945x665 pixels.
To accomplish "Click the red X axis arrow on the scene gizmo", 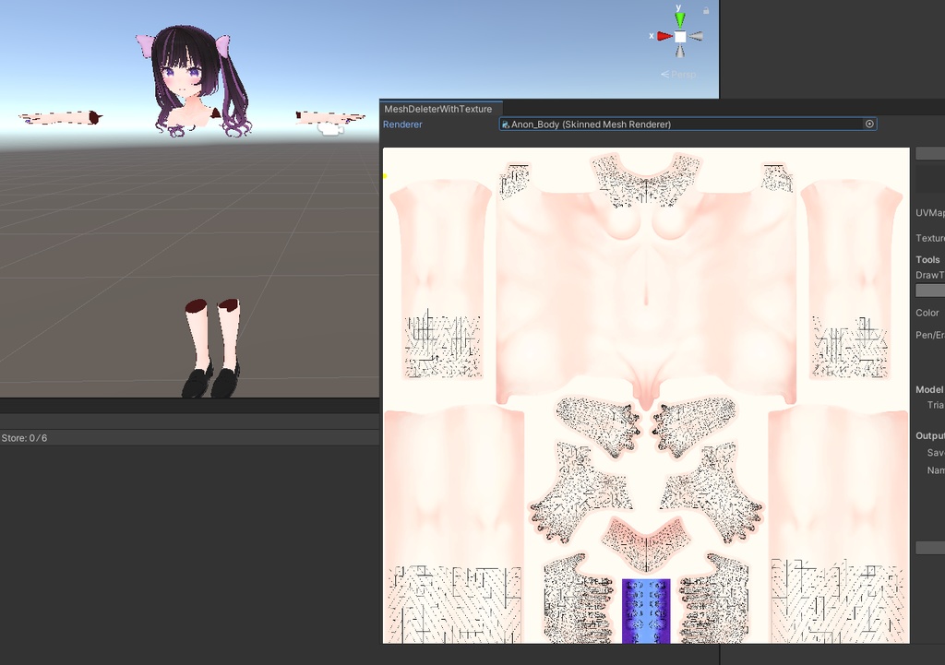I will (x=664, y=36).
